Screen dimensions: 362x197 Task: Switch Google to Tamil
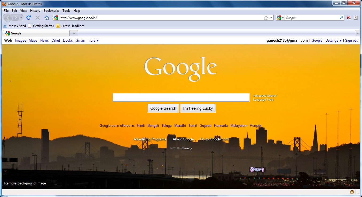point(192,125)
